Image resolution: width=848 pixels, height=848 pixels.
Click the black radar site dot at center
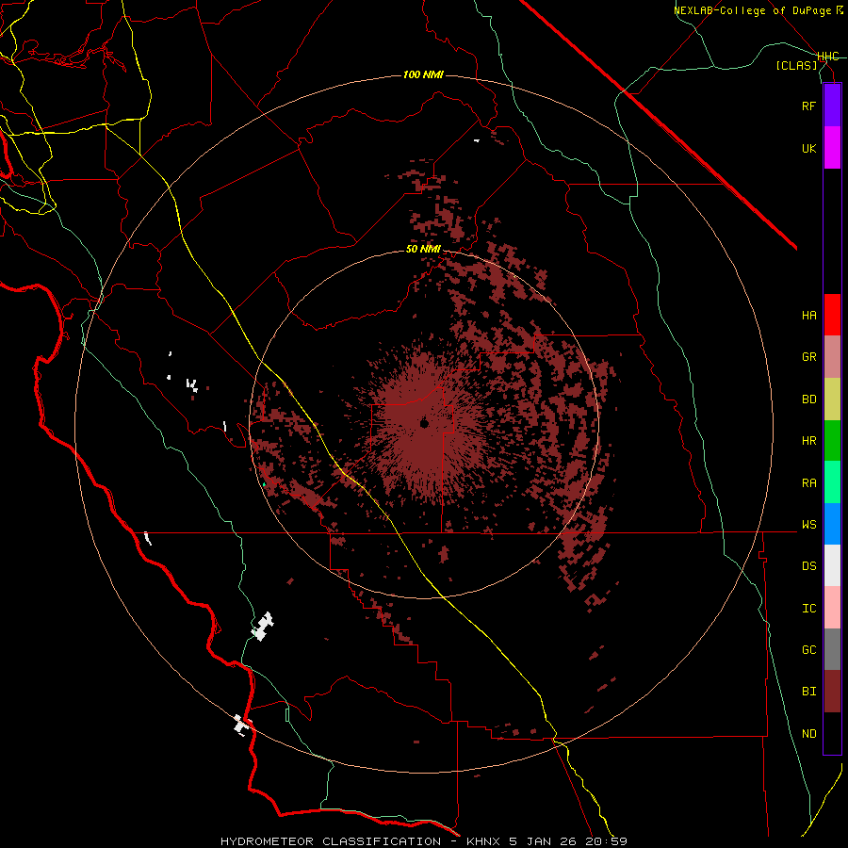tap(424, 423)
